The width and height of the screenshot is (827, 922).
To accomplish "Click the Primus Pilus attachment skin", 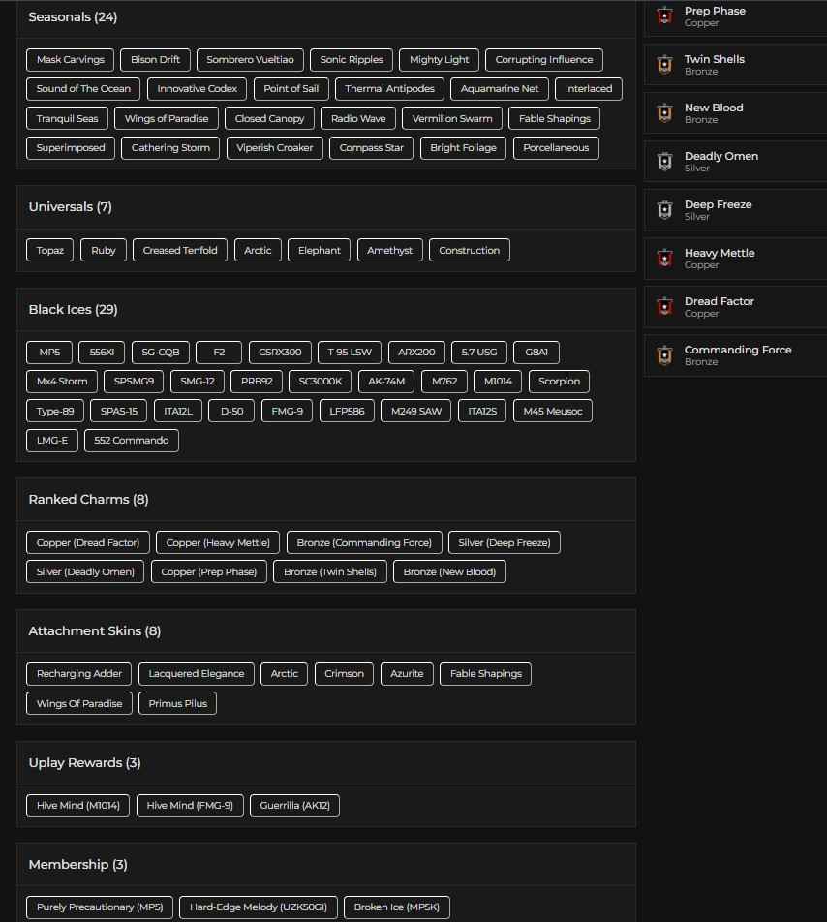I will coord(177,704).
